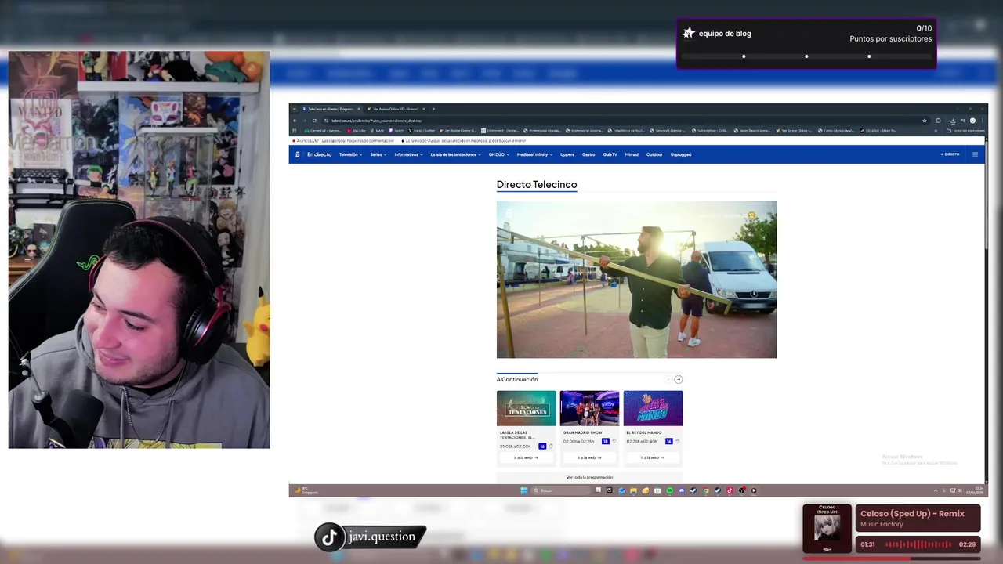The image size is (1003, 564).
Task: Expand the Mediaset Infinity dropdown menu
Action: (x=535, y=154)
